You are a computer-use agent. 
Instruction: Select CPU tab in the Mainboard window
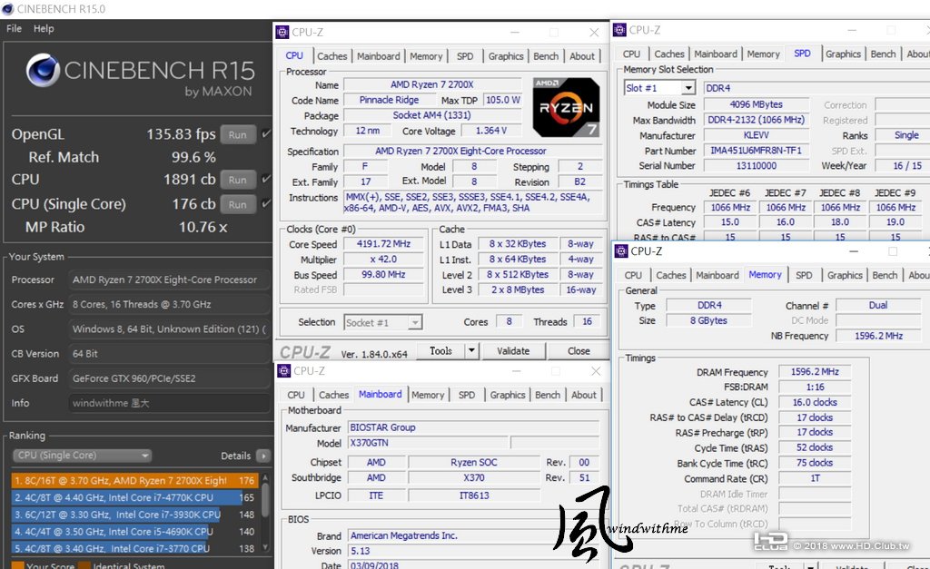pos(296,395)
